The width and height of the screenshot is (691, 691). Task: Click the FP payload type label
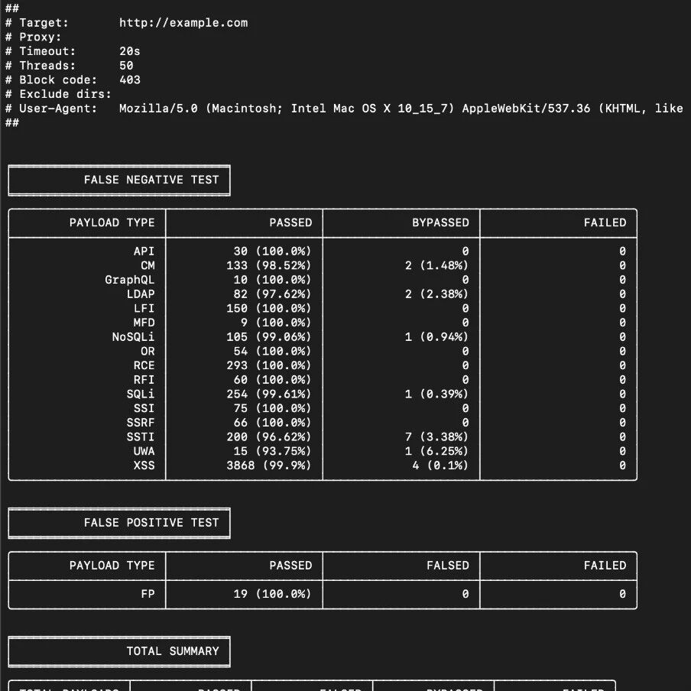point(148,594)
